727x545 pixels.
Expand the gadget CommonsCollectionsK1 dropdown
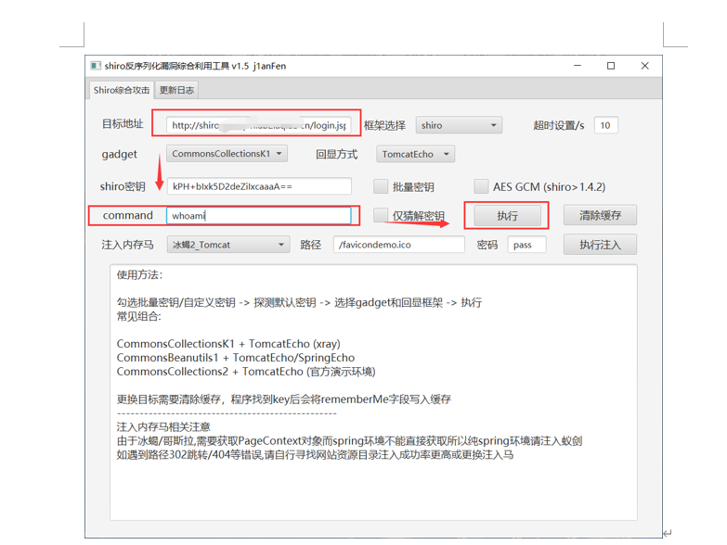point(227,154)
